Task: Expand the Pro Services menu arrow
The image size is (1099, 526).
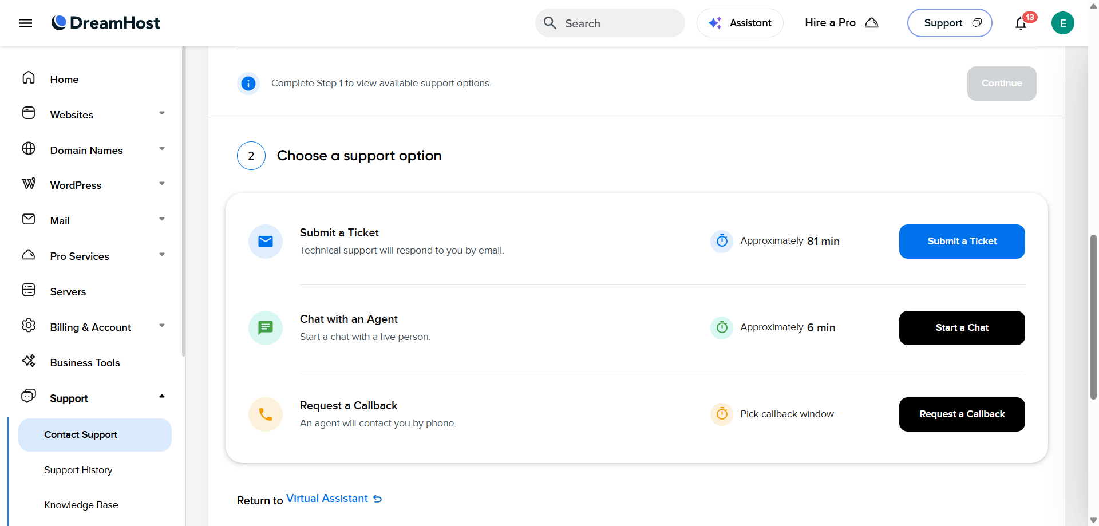Action: (x=162, y=255)
